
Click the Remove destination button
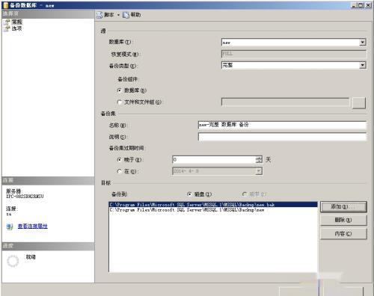click(343, 220)
